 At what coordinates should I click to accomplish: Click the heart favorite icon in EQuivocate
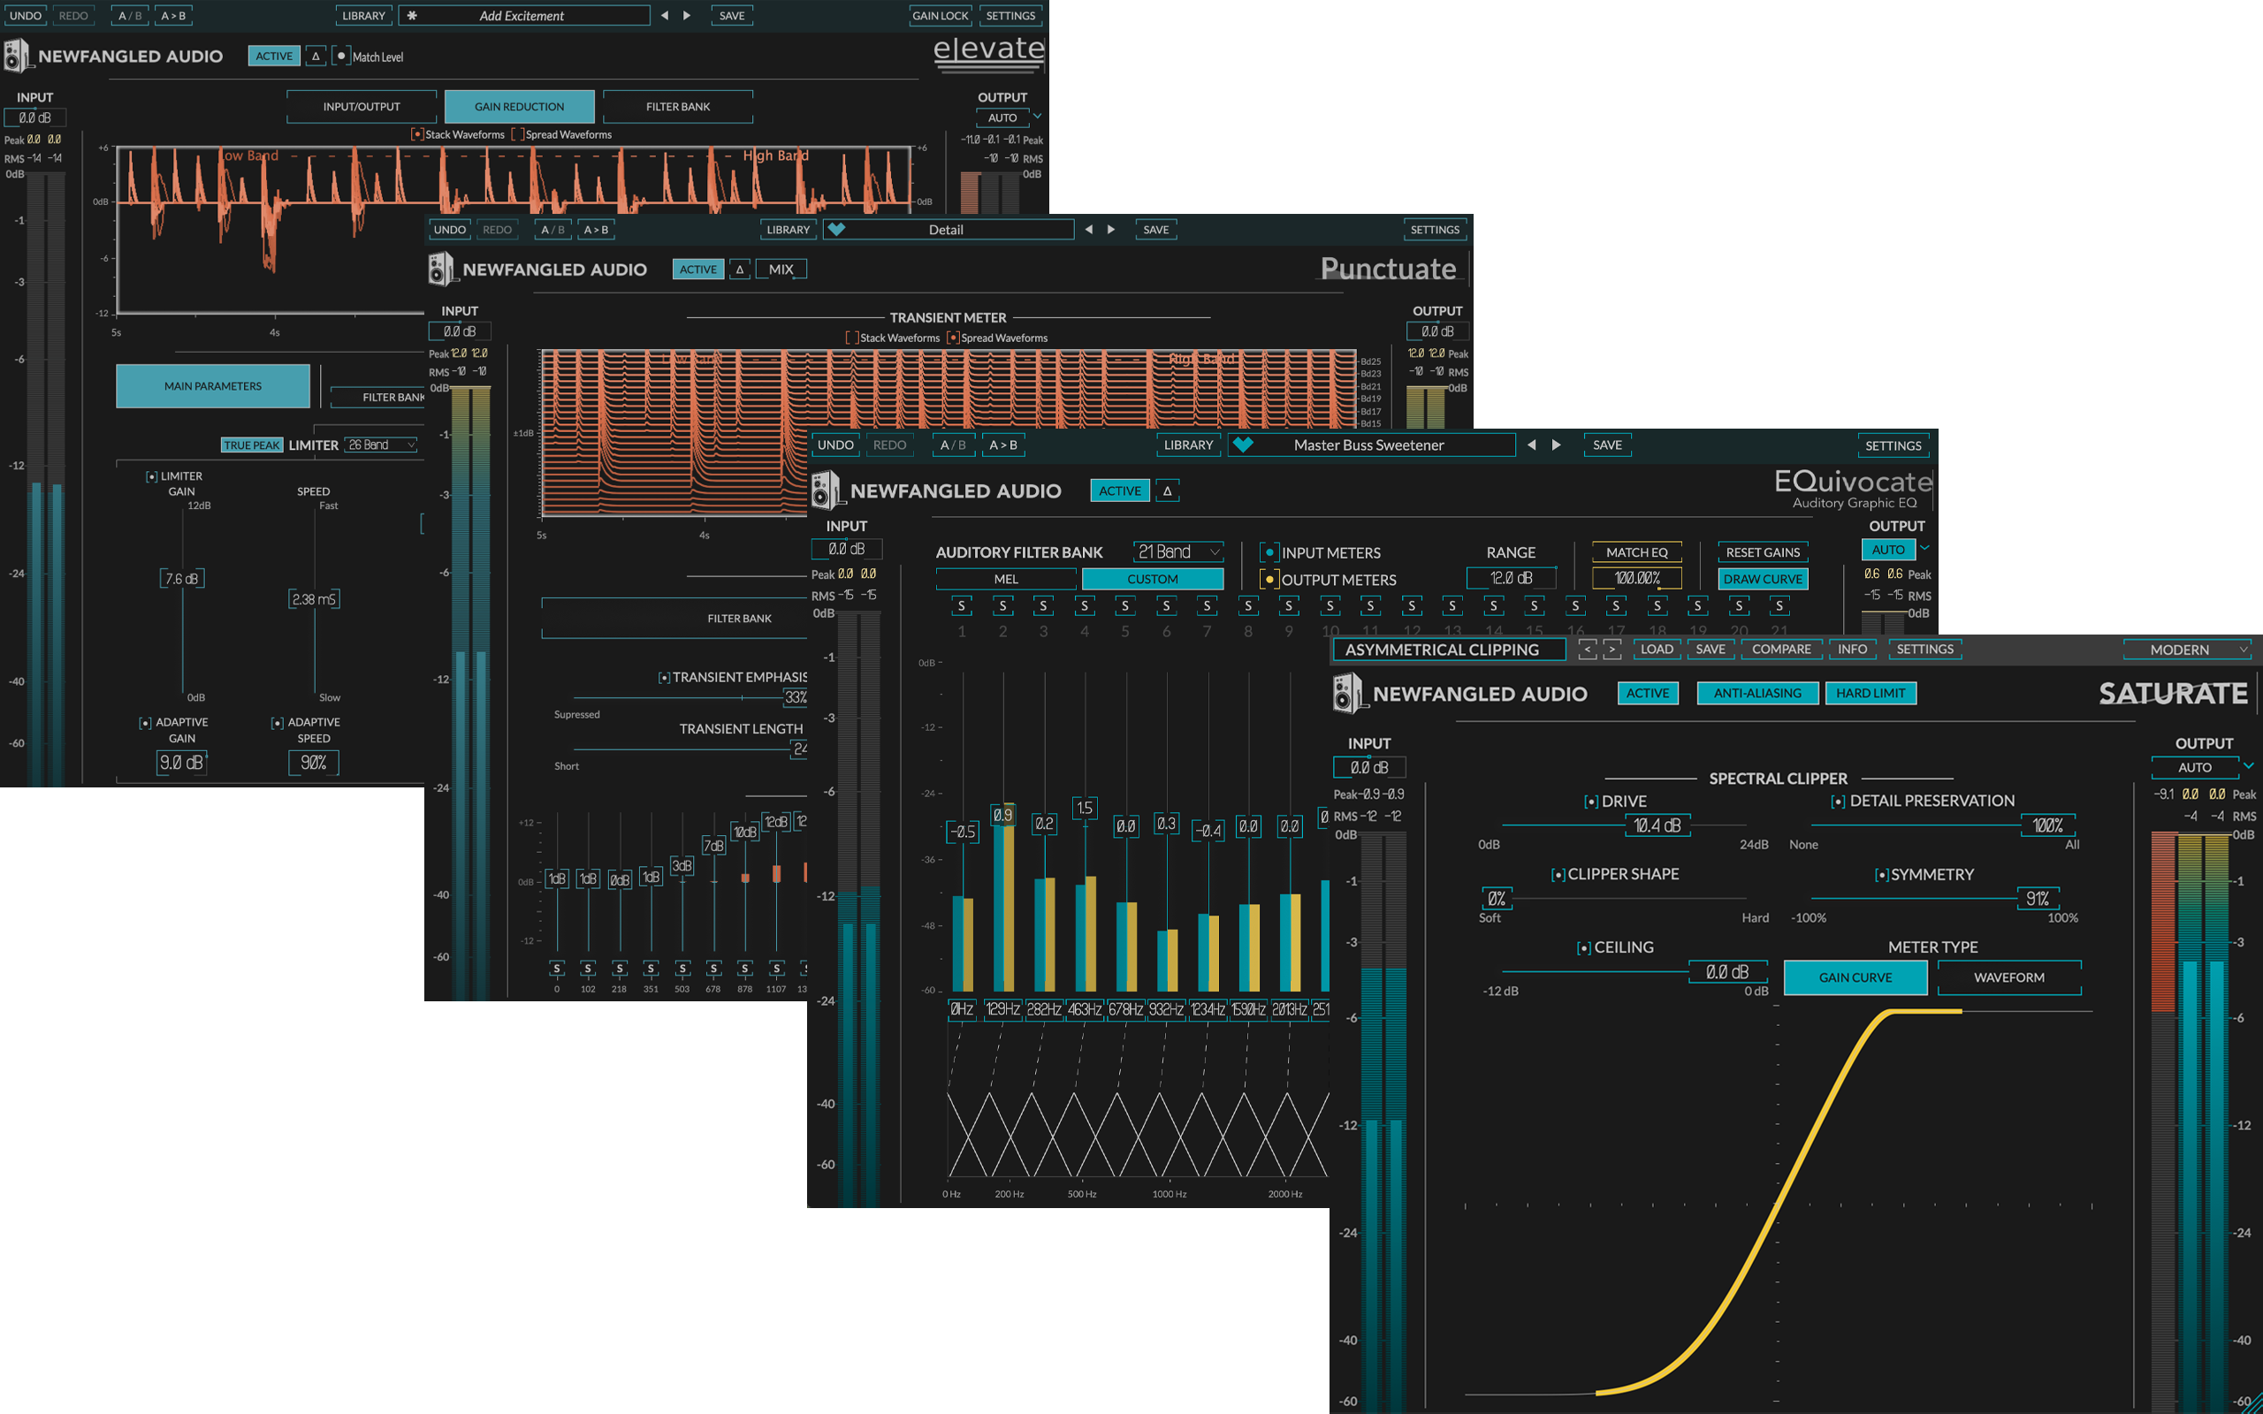pyautogui.click(x=1243, y=445)
